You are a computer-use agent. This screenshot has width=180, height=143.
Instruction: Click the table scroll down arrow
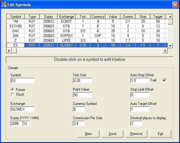pyautogui.click(x=170, y=46)
